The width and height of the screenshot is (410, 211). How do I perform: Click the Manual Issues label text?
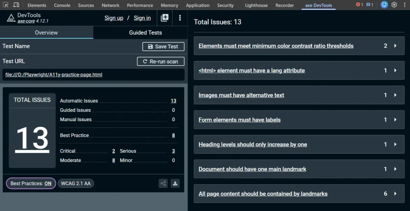pyautogui.click(x=76, y=119)
